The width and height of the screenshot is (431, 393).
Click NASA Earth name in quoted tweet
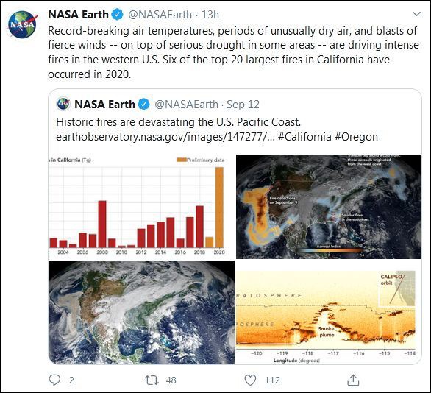click(x=104, y=105)
